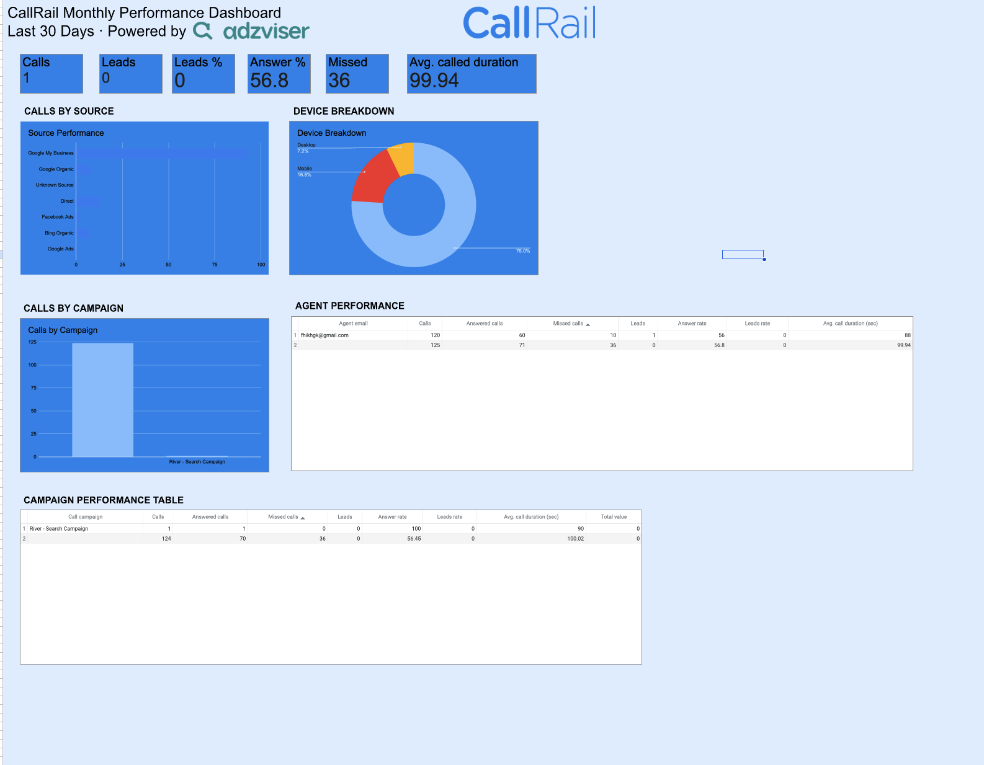Image resolution: width=984 pixels, height=765 pixels.
Task: Click the Mobile 16.8% chart label
Action: [x=305, y=172]
